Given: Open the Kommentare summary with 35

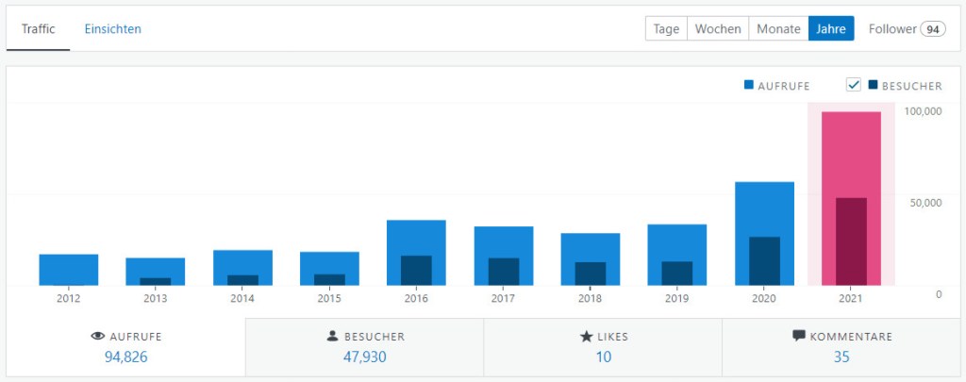Looking at the screenshot, I should [x=841, y=347].
